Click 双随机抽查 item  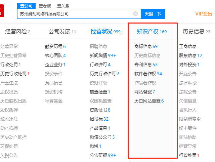pyautogui.click(x=100, y=101)
